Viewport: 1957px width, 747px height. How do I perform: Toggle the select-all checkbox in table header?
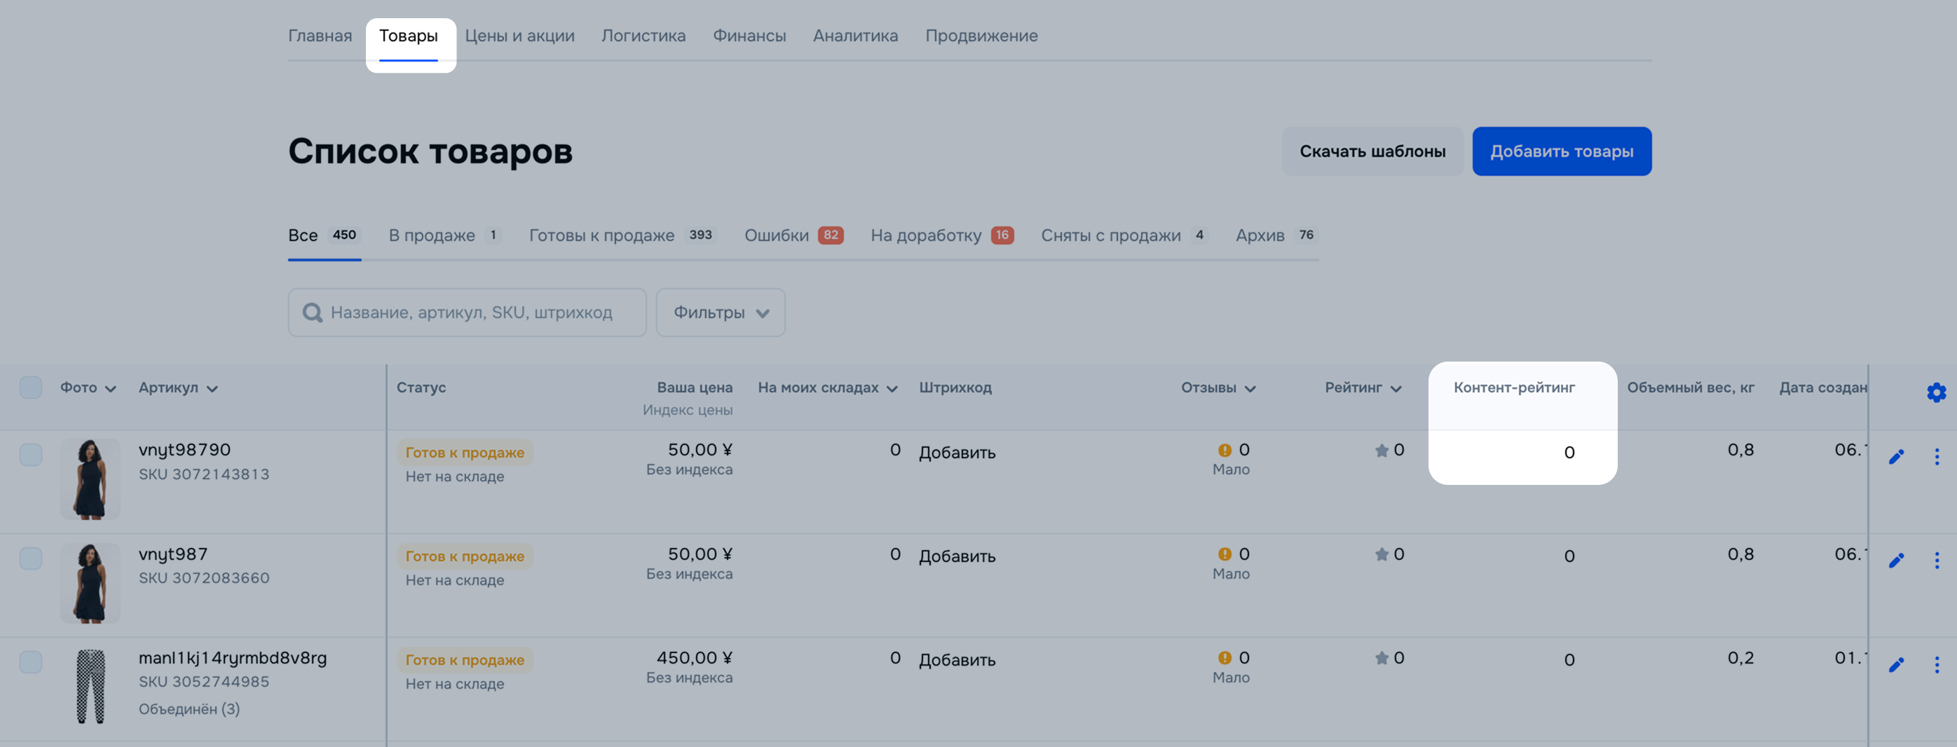pos(30,387)
